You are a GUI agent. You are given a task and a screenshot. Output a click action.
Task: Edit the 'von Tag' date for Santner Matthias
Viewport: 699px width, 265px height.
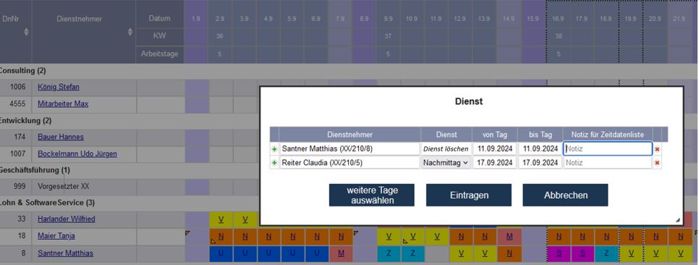tap(495, 148)
